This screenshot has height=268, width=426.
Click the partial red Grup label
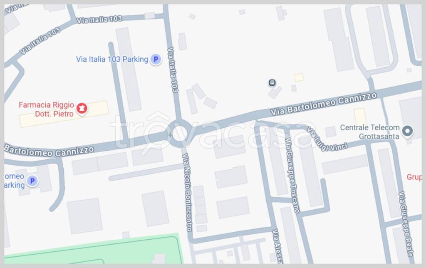[x=414, y=177]
